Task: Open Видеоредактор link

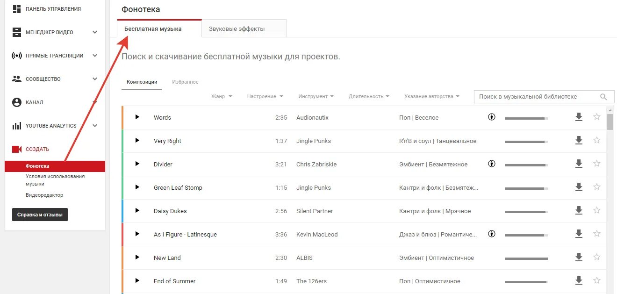Action: pos(44,195)
